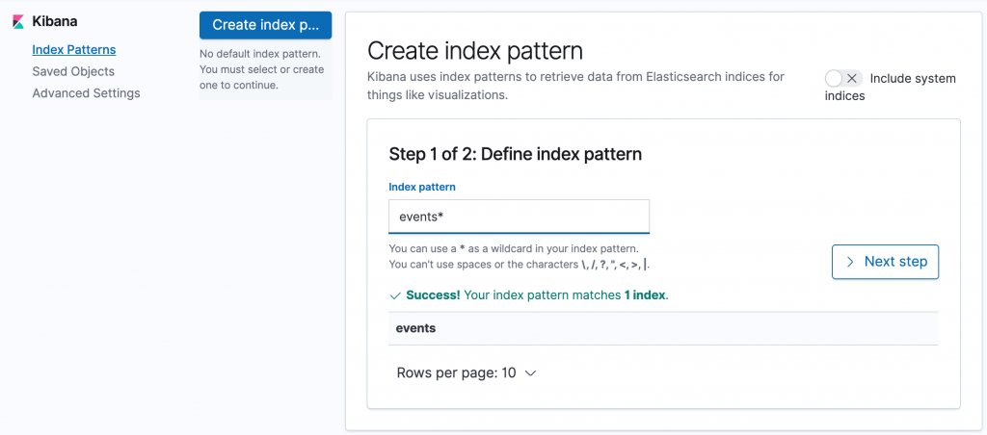This screenshot has width=987, height=435.
Task: Click the 'Index pattern' field label
Action: click(422, 187)
